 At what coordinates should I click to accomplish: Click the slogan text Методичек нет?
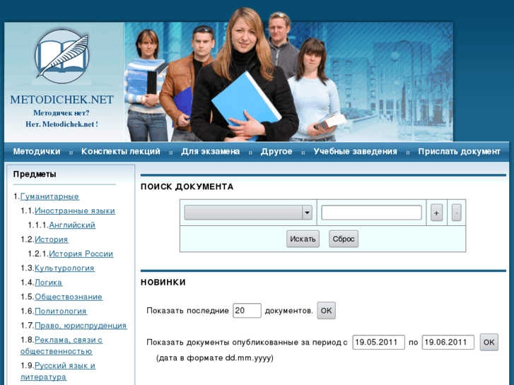click(62, 113)
